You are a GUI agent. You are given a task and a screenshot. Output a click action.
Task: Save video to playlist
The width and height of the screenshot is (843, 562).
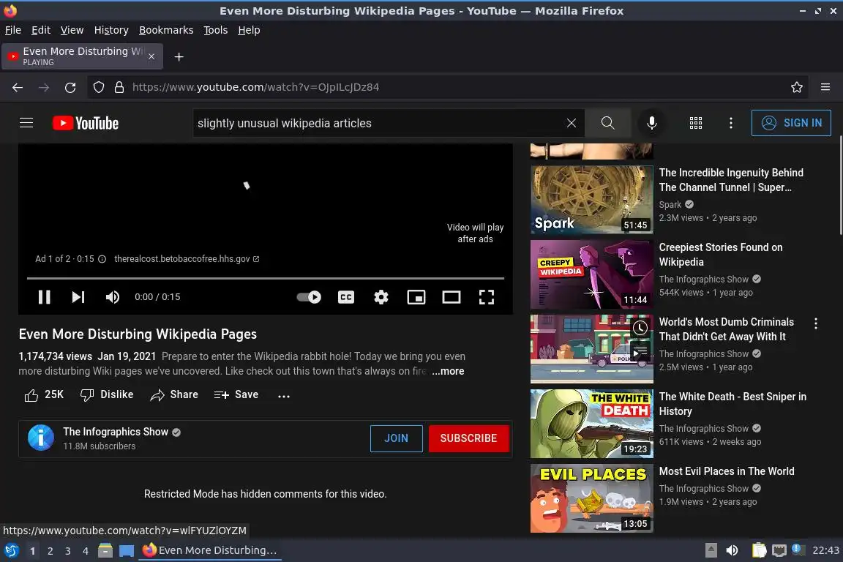(x=236, y=394)
